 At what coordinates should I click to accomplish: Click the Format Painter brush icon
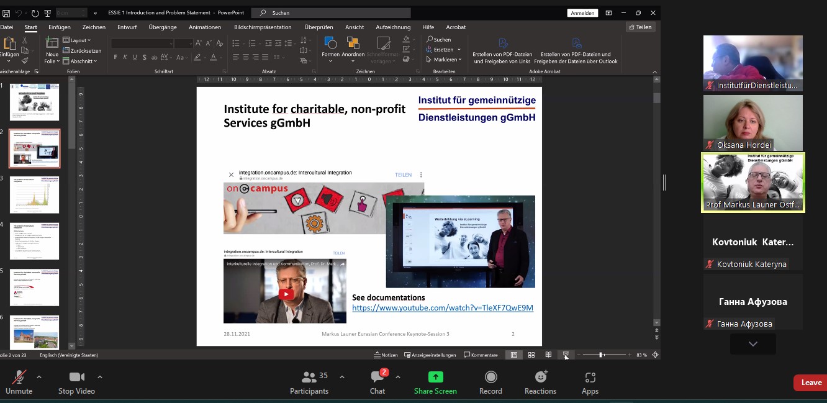tap(25, 60)
